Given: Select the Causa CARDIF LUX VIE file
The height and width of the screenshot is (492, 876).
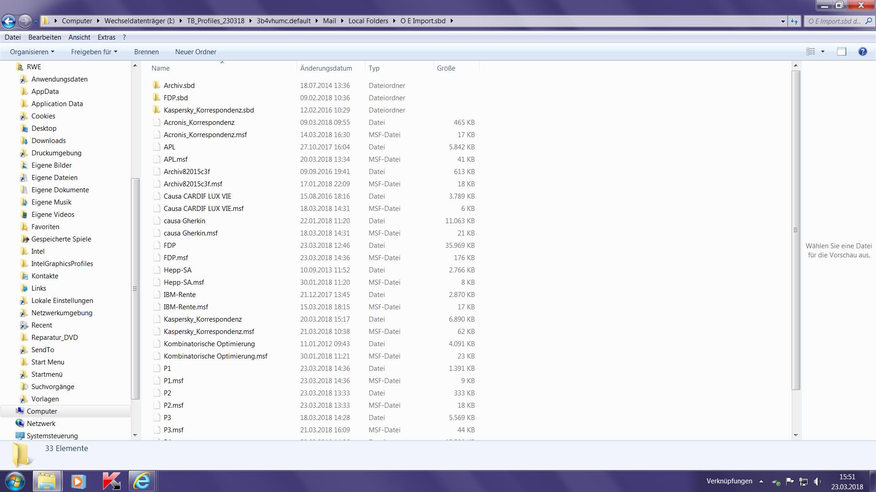Looking at the screenshot, I should tap(197, 196).
